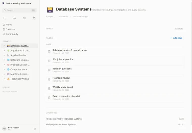The image size is (192, 133).
Task: Open the Revision questions page
Action: pos(115,70)
